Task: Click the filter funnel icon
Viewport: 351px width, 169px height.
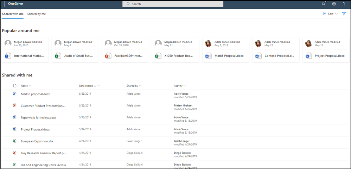Action: tap(344, 14)
